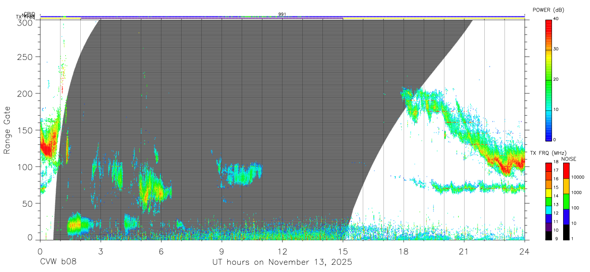Select the amber 1000–10000 NOISE swatch

point(566,186)
